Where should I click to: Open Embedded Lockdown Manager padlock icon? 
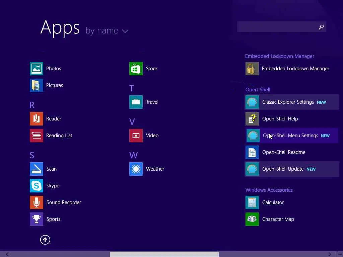(x=252, y=69)
